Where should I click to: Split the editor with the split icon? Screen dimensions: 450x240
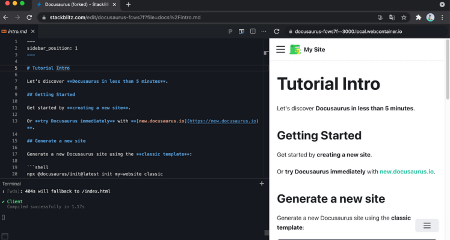pos(253,31)
